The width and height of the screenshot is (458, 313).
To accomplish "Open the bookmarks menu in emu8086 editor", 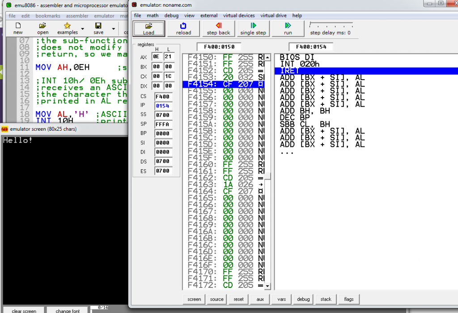I will point(48,16).
